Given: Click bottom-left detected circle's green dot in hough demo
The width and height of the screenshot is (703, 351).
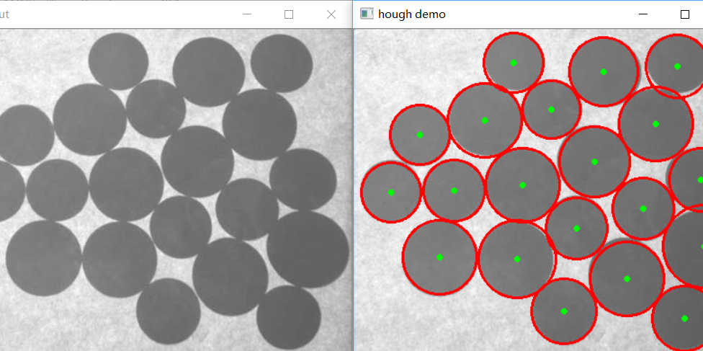Looking at the screenshot, I should pos(439,257).
